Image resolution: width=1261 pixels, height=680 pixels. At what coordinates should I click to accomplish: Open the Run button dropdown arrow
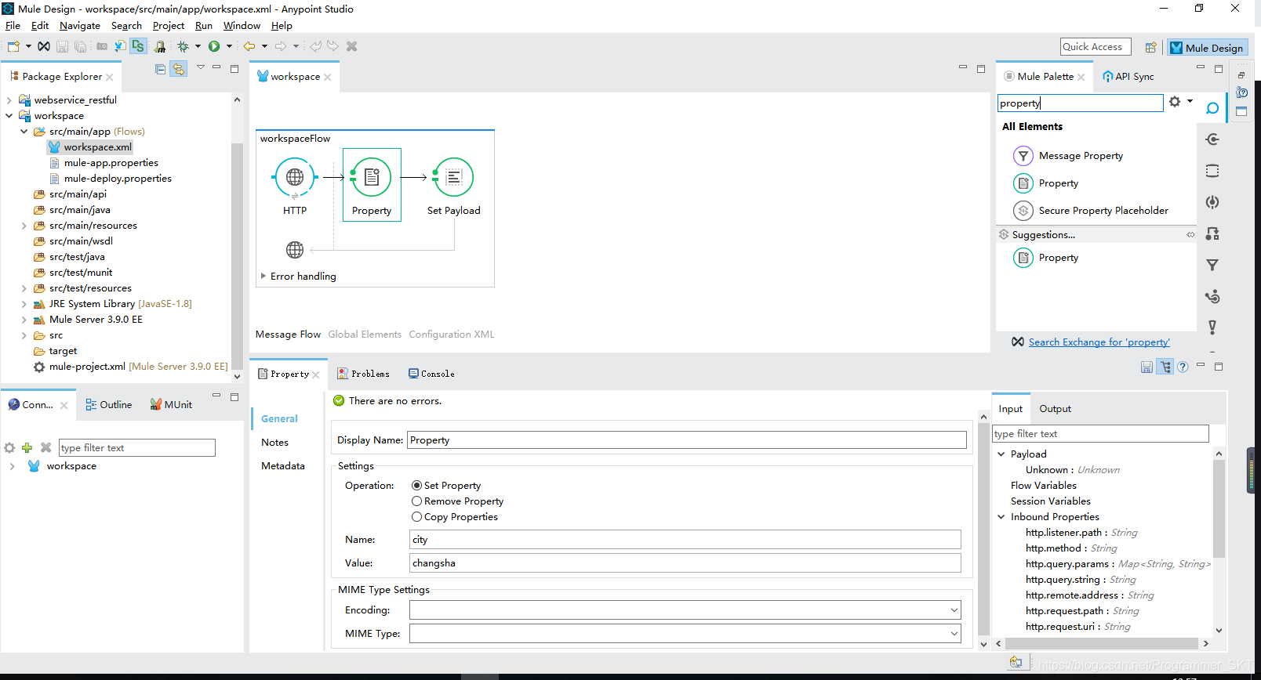tap(229, 46)
